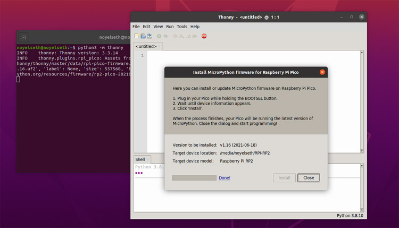399x228 pixels.
Task: Click the Resume debug play icon
Action: coord(195,36)
